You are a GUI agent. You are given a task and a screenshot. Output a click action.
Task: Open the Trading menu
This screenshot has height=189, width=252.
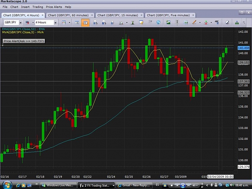click(37, 7)
